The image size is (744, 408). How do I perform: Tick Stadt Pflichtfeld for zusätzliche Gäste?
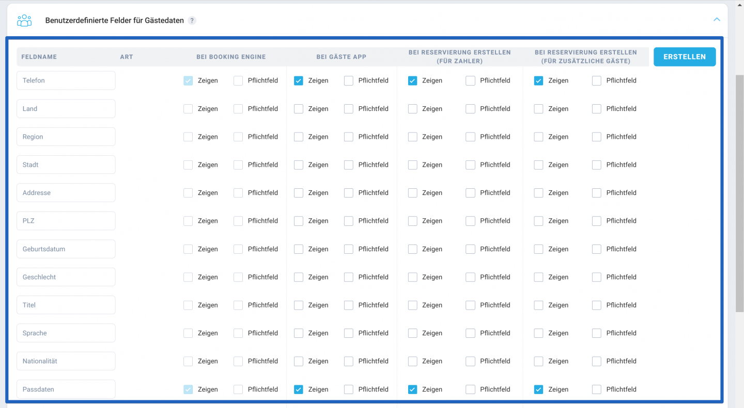pos(597,165)
